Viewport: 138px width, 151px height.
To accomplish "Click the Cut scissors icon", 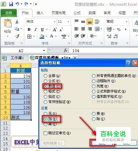I will click(17, 22).
